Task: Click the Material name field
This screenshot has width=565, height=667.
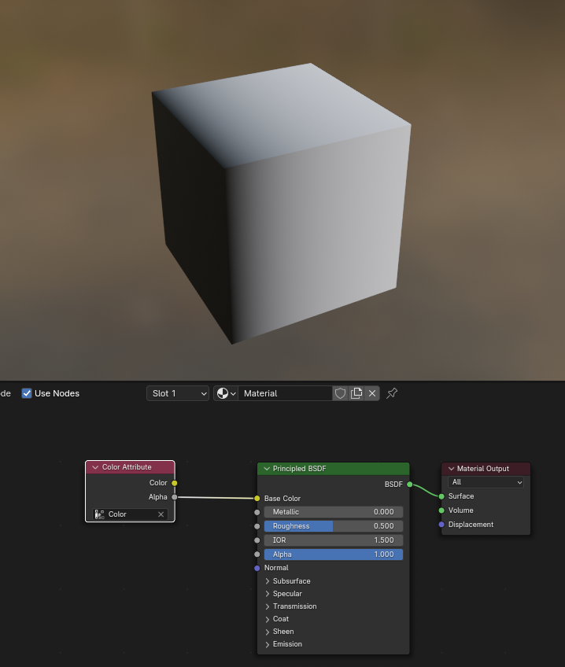Action: point(285,393)
